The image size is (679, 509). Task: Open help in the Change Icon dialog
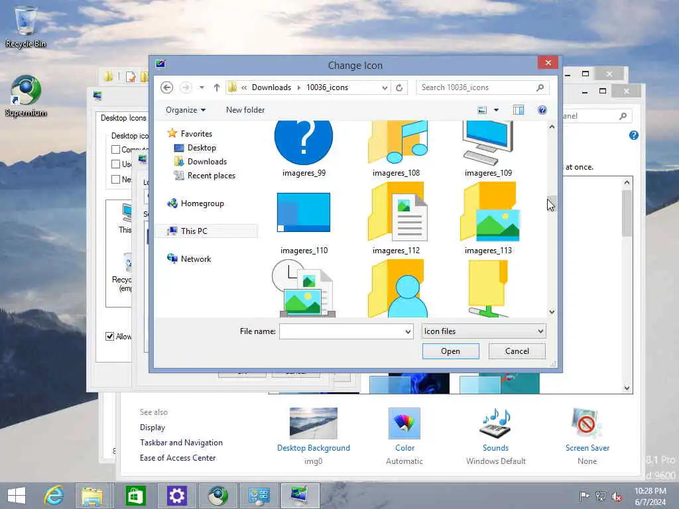pyautogui.click(x=542, y=110)
